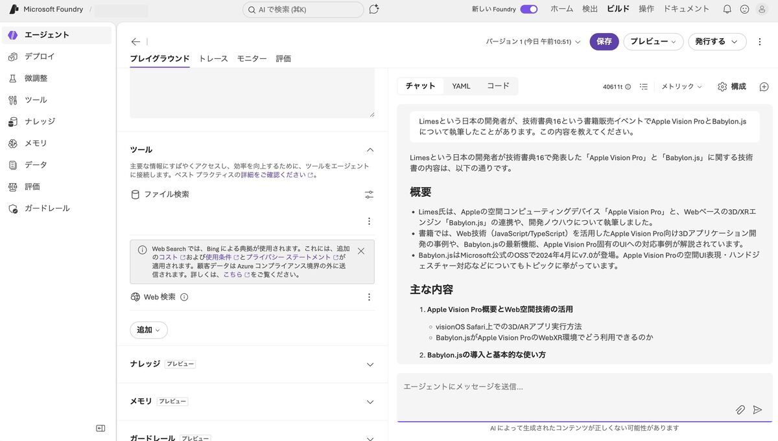Expand the メモリ section
This screenshot has height=441, width=778.
coord(370,402)
